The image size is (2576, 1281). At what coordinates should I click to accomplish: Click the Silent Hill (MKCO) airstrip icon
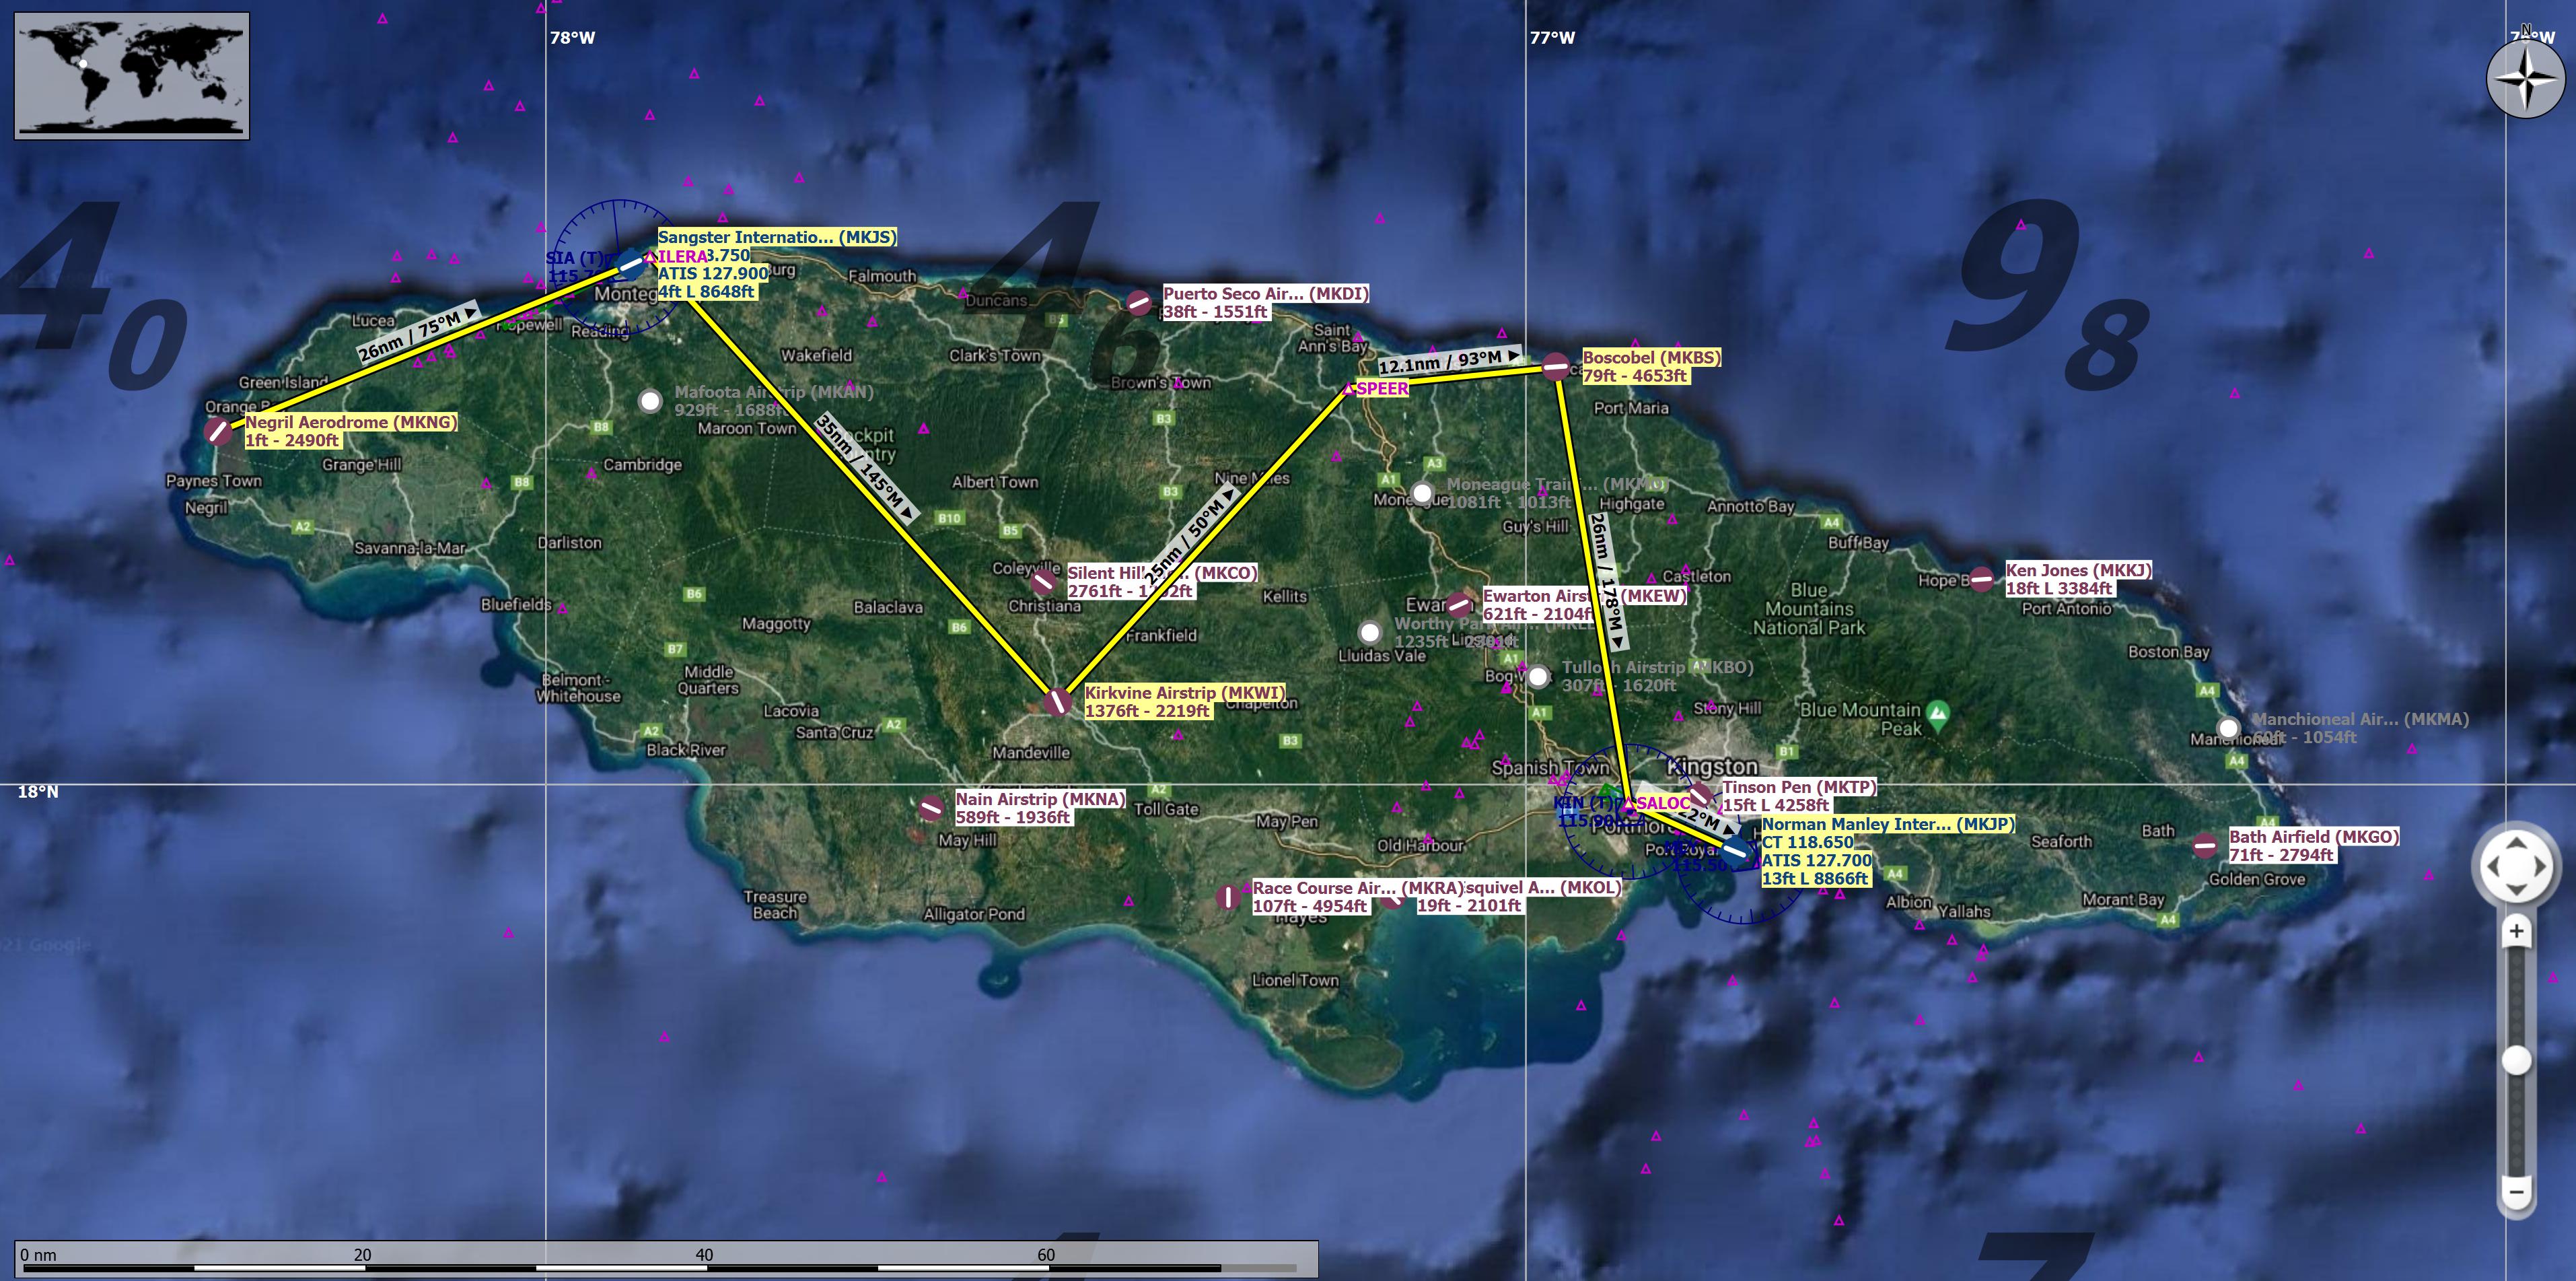pyautogui.click(x=1043, y=582)
